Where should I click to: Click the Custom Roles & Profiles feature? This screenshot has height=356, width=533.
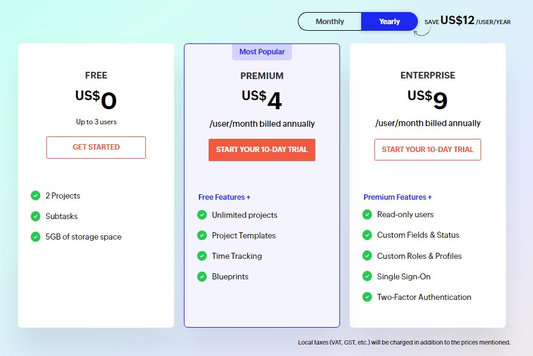click(x=419, y=256)
